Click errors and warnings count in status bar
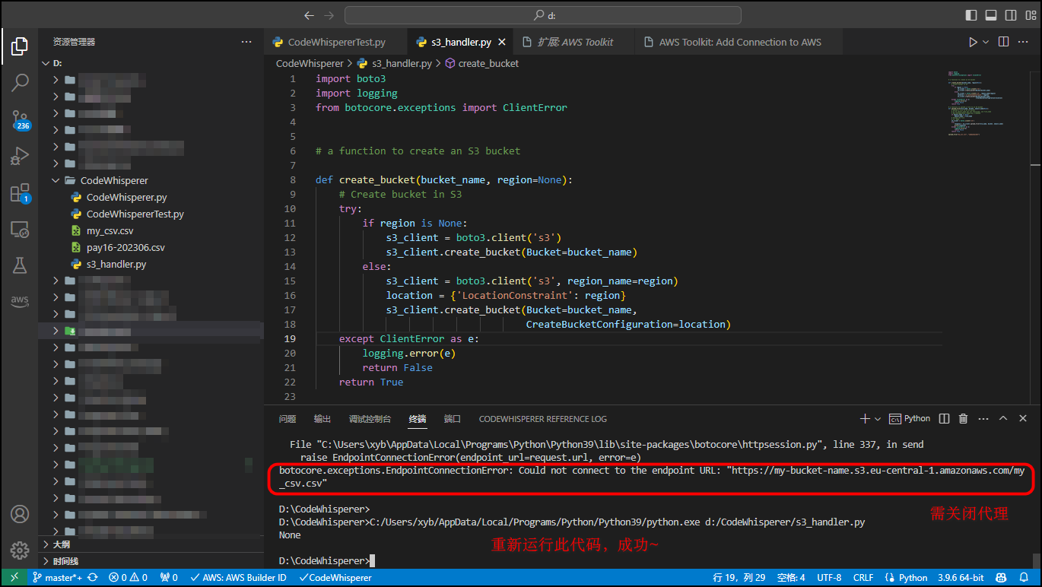The height and width of the screenshot is (587, 1042). 128,578
